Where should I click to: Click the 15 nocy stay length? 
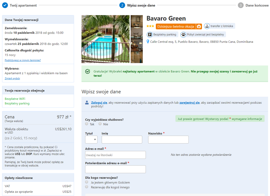pyautogui.click(x=10, y=55)
